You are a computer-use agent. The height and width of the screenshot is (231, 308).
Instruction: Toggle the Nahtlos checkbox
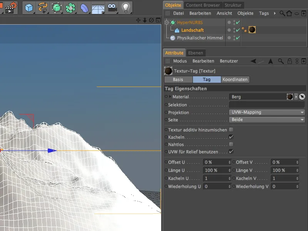coord(231,144)
